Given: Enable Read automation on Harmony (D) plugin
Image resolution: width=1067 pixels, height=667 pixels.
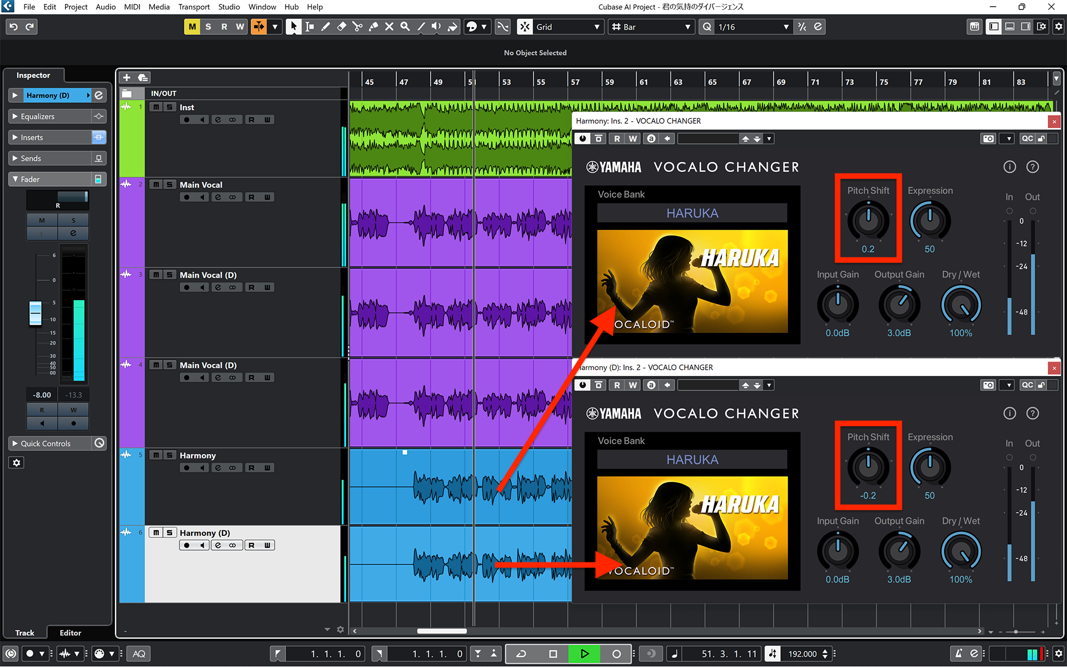Looking at the screenshot, I should point(617,385).
